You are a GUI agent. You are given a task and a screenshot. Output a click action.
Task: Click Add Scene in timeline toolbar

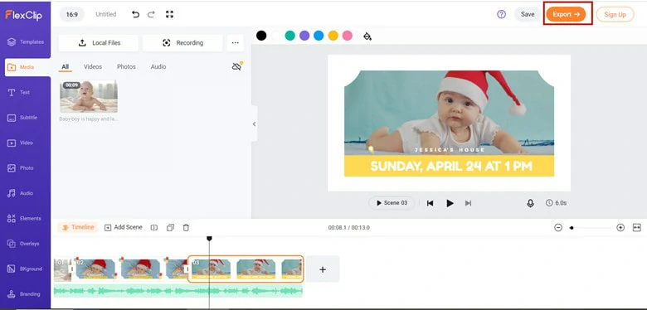pyautogui.click(x=124, y=227)
